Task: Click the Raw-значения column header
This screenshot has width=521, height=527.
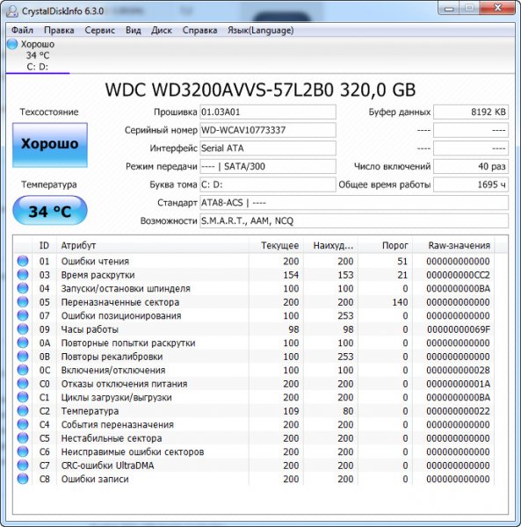Action: click(x=453, y=245)
